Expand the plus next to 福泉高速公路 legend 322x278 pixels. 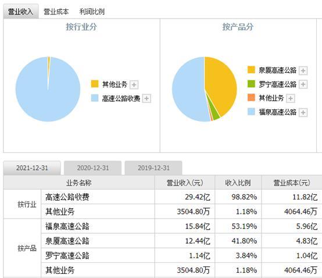(x=303, y=113)
